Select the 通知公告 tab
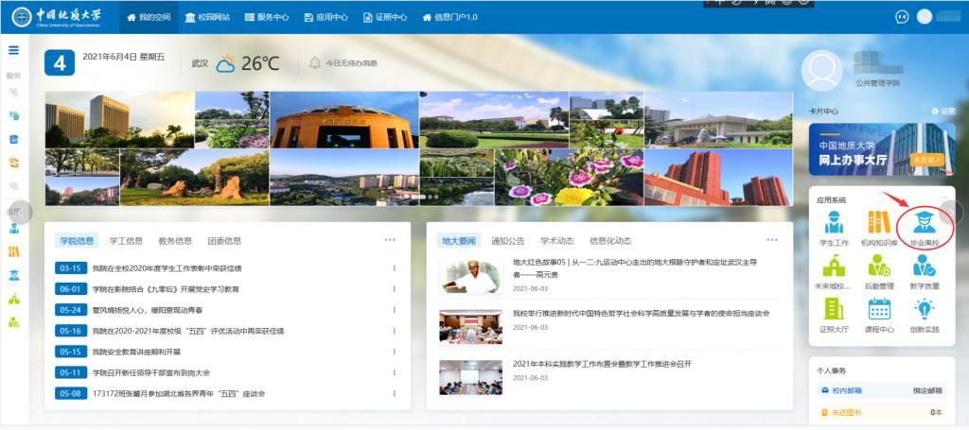This screenshot has height=430, width=969. [x=508, y=241]
